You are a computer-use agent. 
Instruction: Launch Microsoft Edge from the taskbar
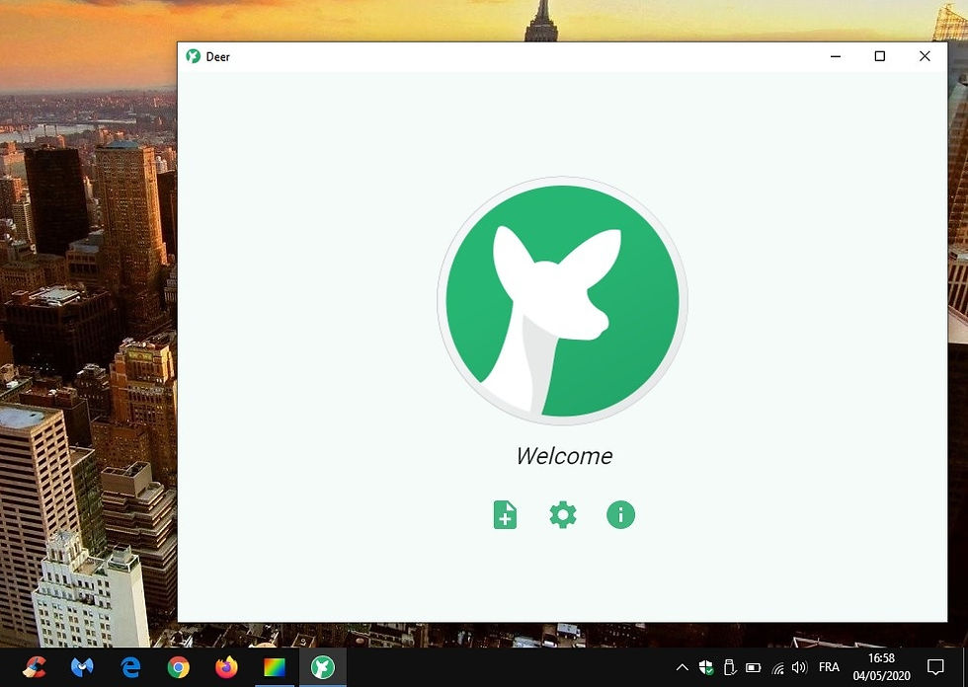pyautogui.click(x=130, y=667)
